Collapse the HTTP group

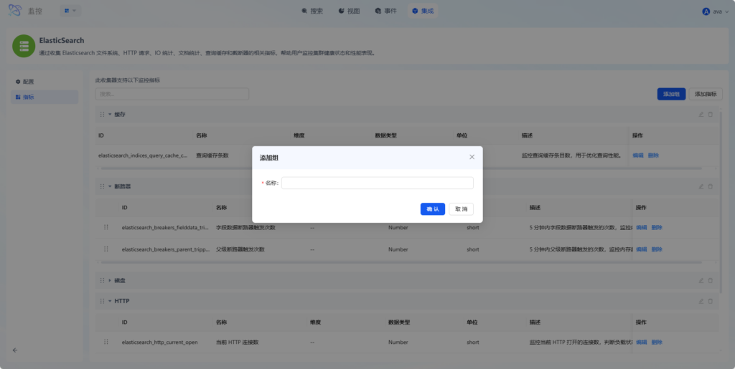[x=110, y=301]
